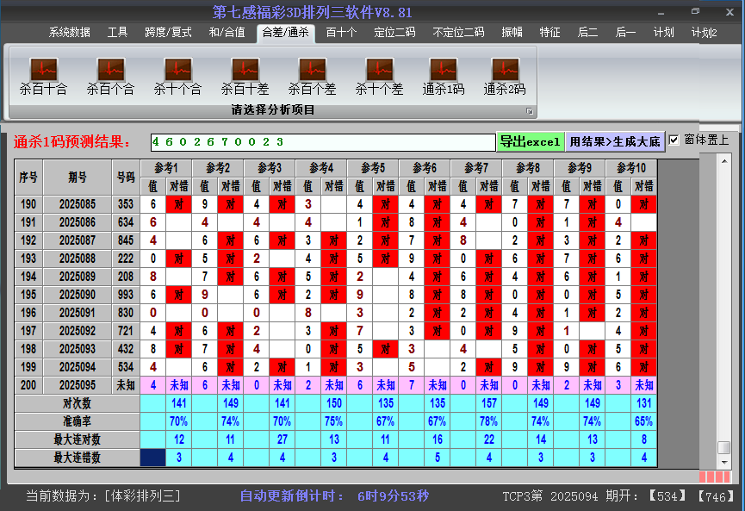This screenshot has width=745, height=511.
Task: Open the 通杀2码 analysis icon
Action: click(504, 70)
